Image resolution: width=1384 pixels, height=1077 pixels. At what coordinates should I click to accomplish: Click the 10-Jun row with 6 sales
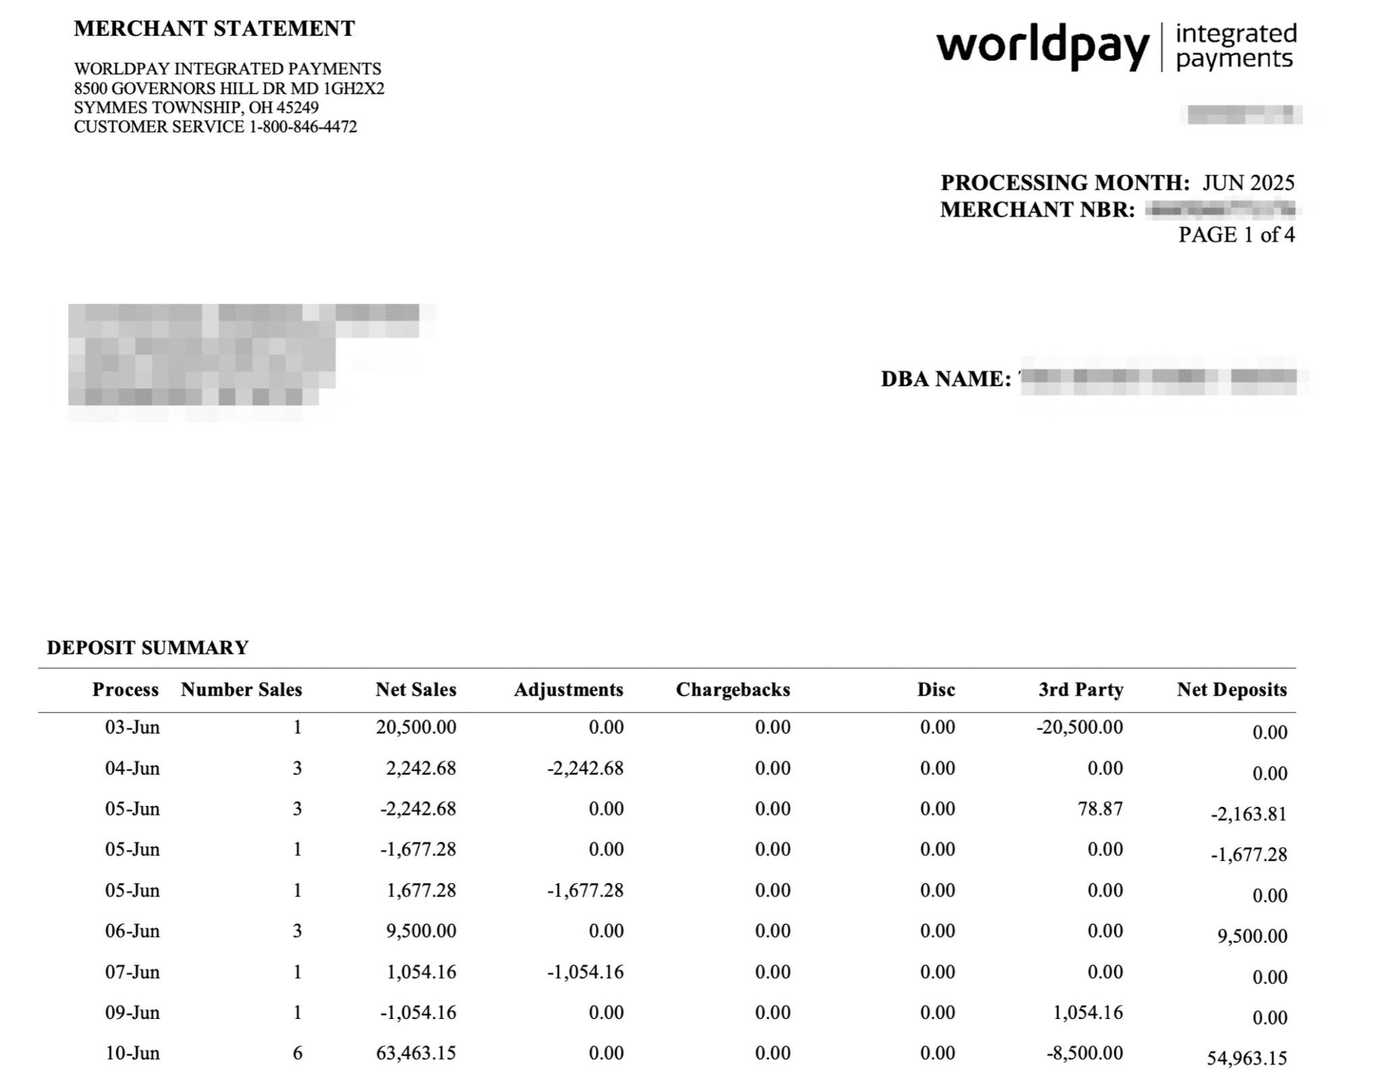coord(133,1052)
